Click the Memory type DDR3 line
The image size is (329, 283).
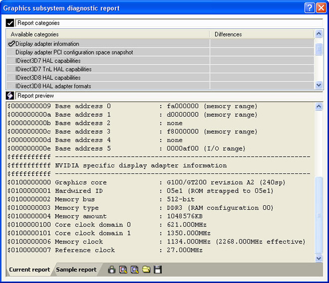coord(140,208)
